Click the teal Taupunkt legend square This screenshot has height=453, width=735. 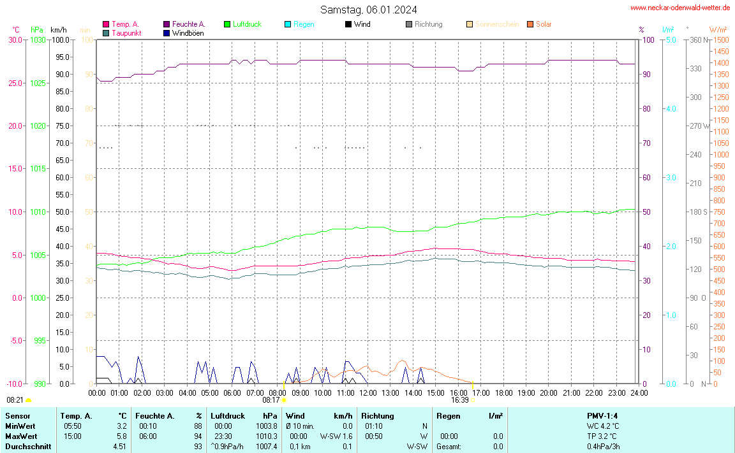tap(106, 33)
